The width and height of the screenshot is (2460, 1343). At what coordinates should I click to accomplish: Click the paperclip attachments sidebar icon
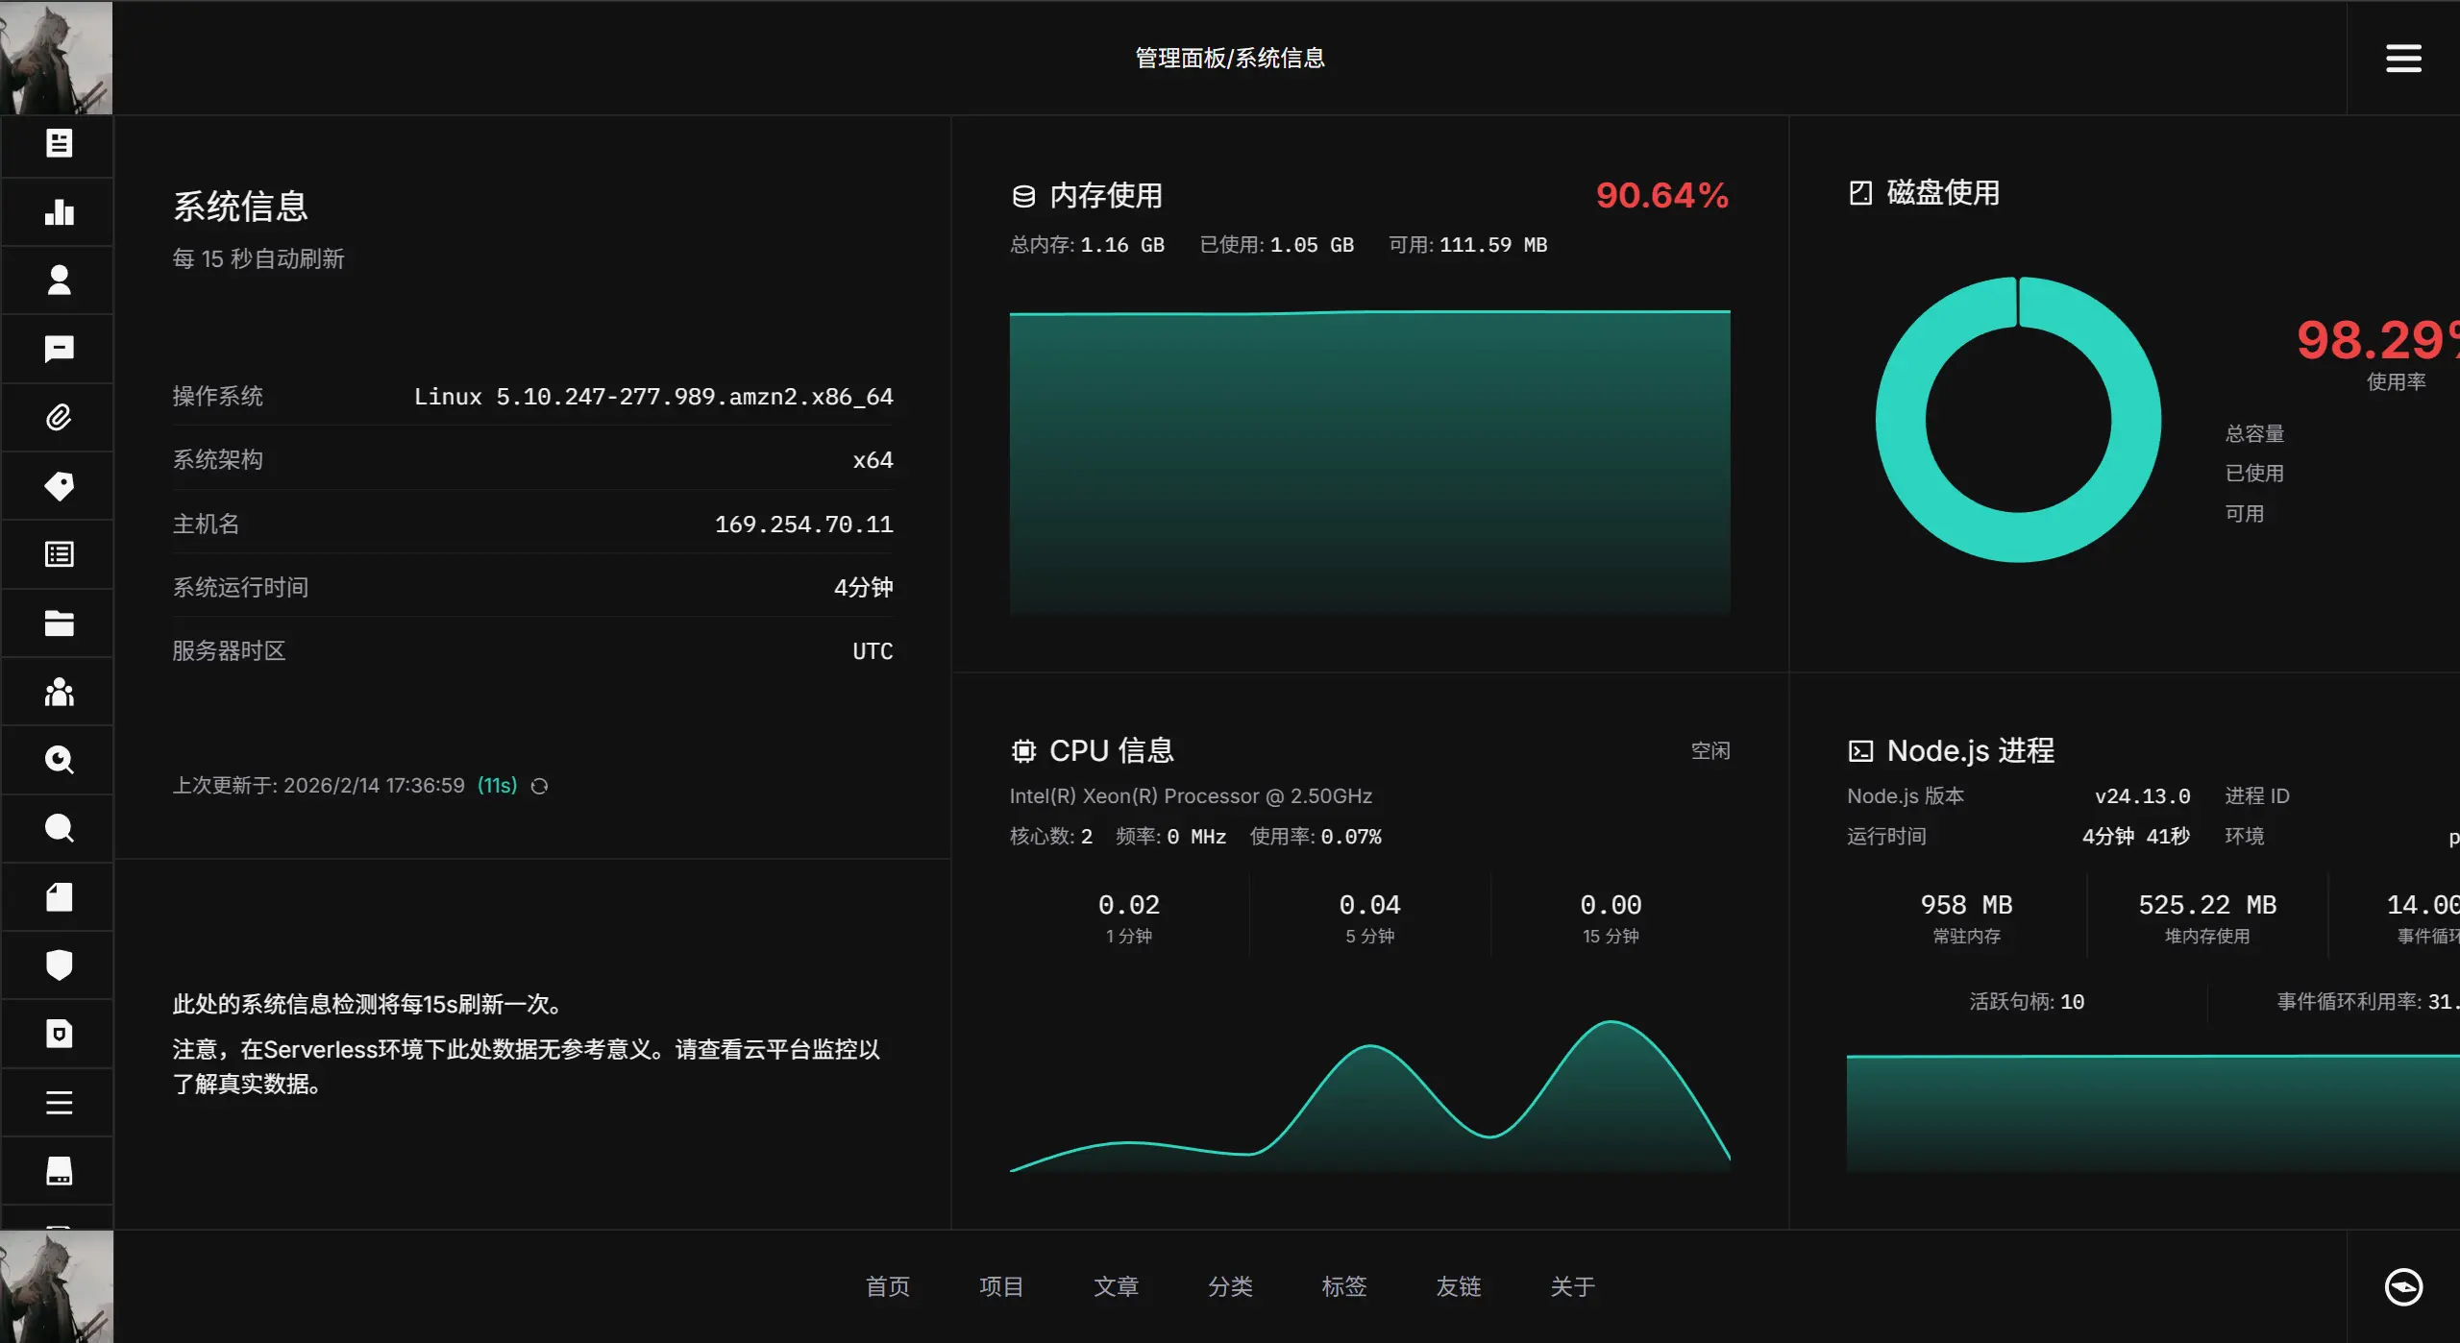click(59, 418)
